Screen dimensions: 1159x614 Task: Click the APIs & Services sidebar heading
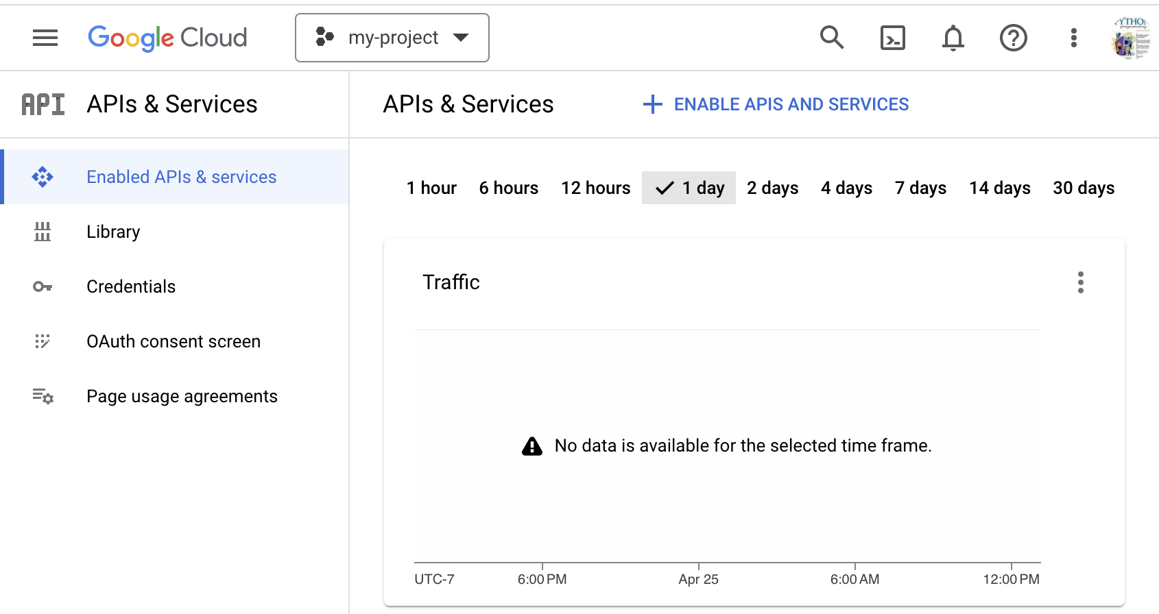pyautogui.click(x=172, y=104)
